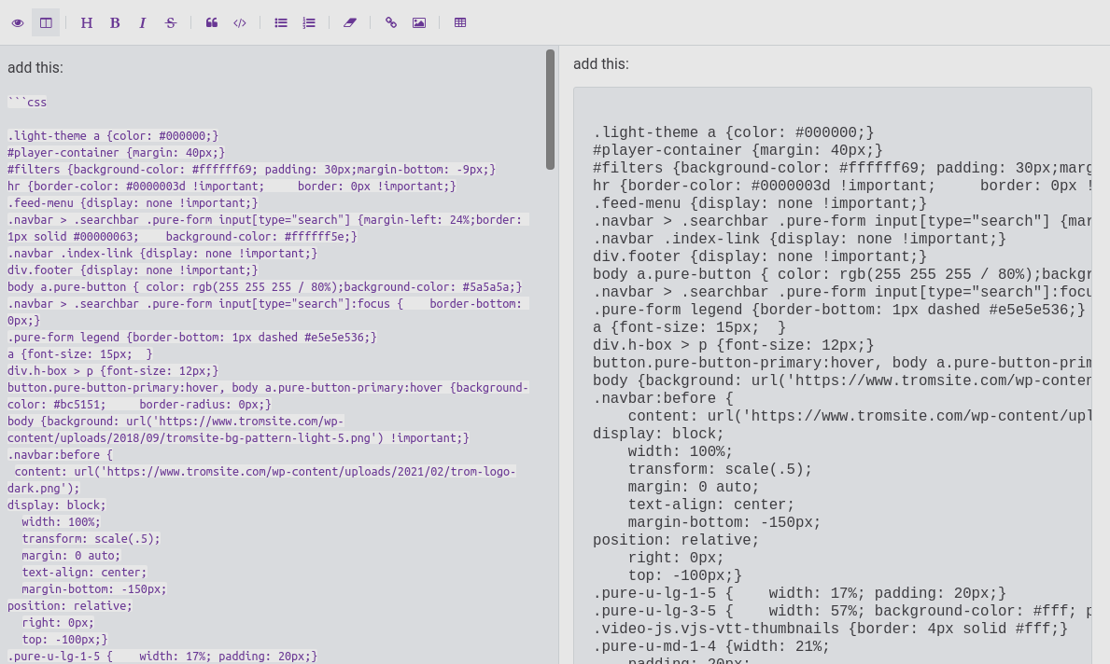Click the editor pane vertical scrollbar
1110x664 pixels.
[x=551, y=109]
